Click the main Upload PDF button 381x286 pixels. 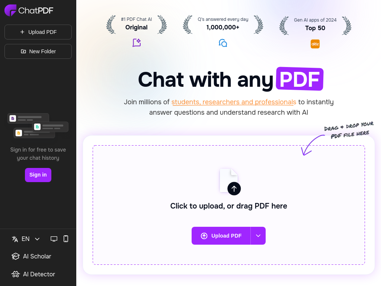221,236
